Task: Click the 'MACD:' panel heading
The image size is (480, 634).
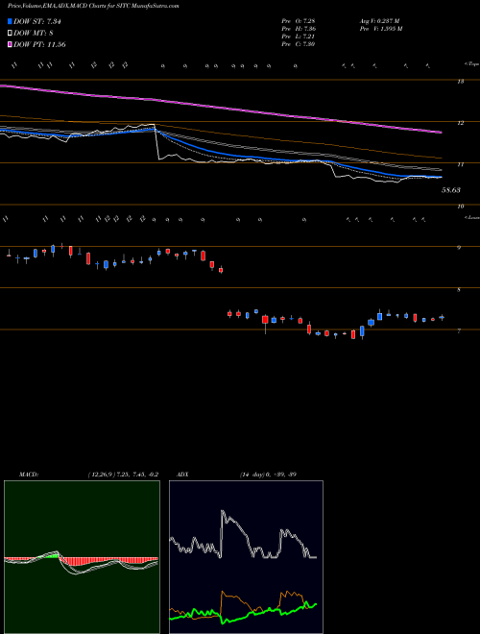Action: pyautogui.click(x=29, y=475)
